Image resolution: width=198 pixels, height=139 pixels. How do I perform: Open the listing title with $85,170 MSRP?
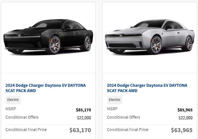45,88
